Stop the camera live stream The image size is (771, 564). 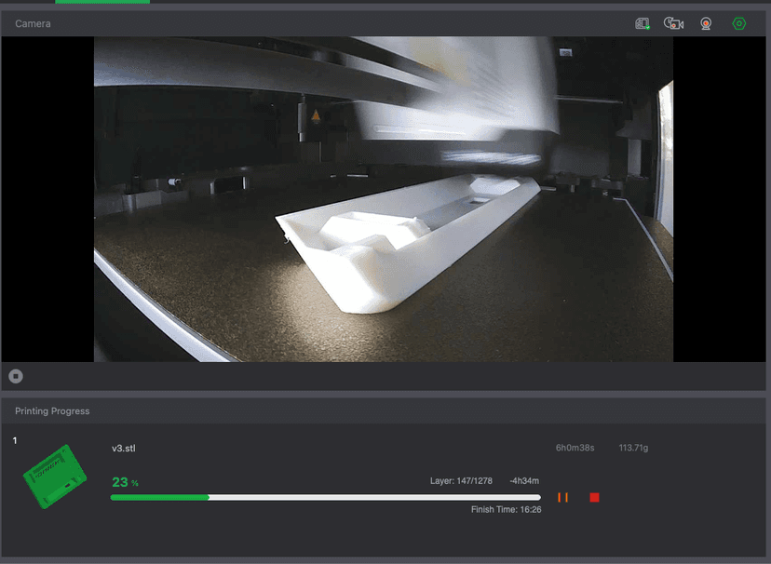(x=16, y=376)
